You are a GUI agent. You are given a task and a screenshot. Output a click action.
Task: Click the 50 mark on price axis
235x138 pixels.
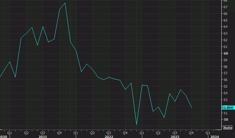[226, 119]
